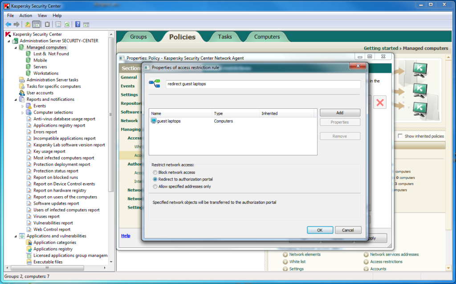Click the Managed computers folder icon
The image size is (456, 284).
click(22, 47)
